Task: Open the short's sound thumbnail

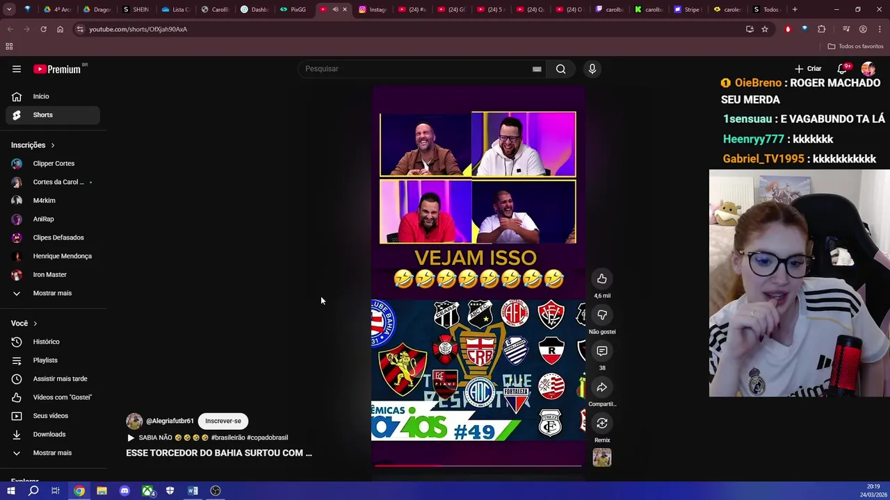Action: pos(602,458)
